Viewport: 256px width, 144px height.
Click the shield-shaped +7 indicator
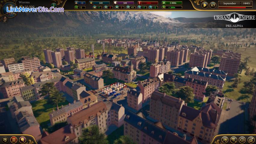(97, 7)
